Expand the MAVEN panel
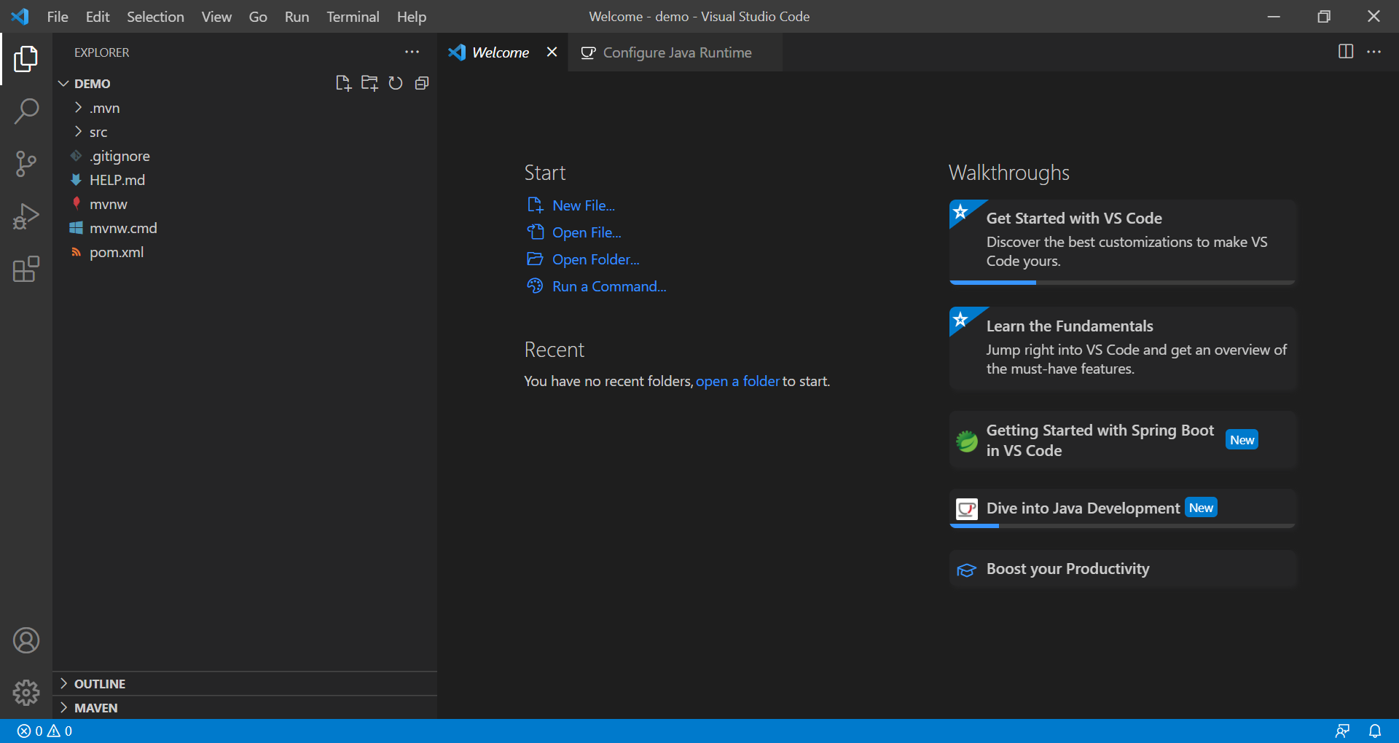The height and width of the screenshot is (743, 1399). pos(245,707)
